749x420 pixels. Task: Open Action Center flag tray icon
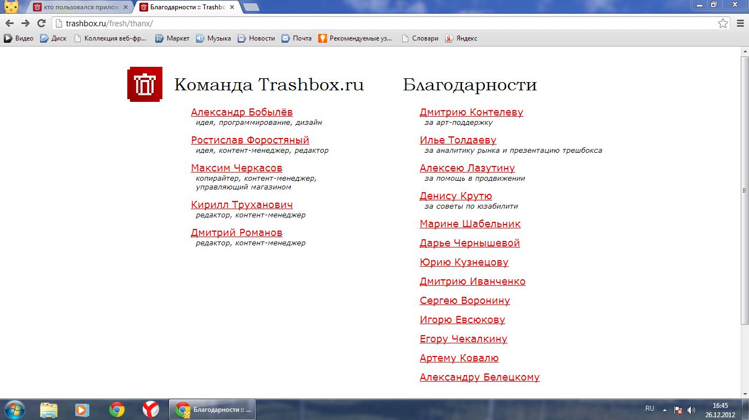tap(678, 410)
